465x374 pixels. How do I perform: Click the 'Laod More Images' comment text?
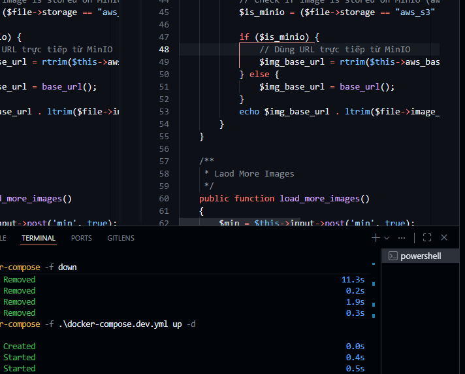(254, 174)
